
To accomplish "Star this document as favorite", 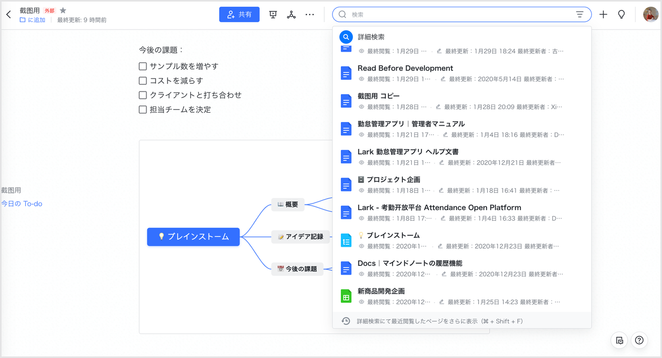I will pos(63,10).
